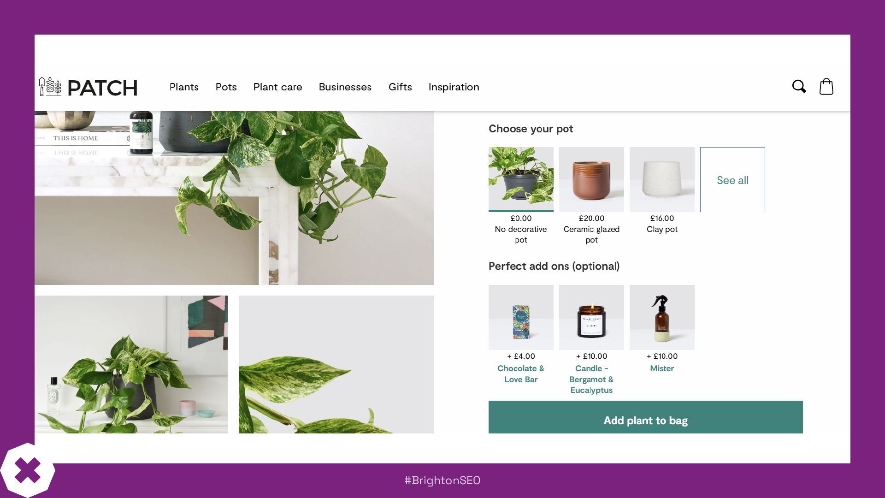Go to Plant care menu
Screen dimensions: 885x498
click(277, 87)
